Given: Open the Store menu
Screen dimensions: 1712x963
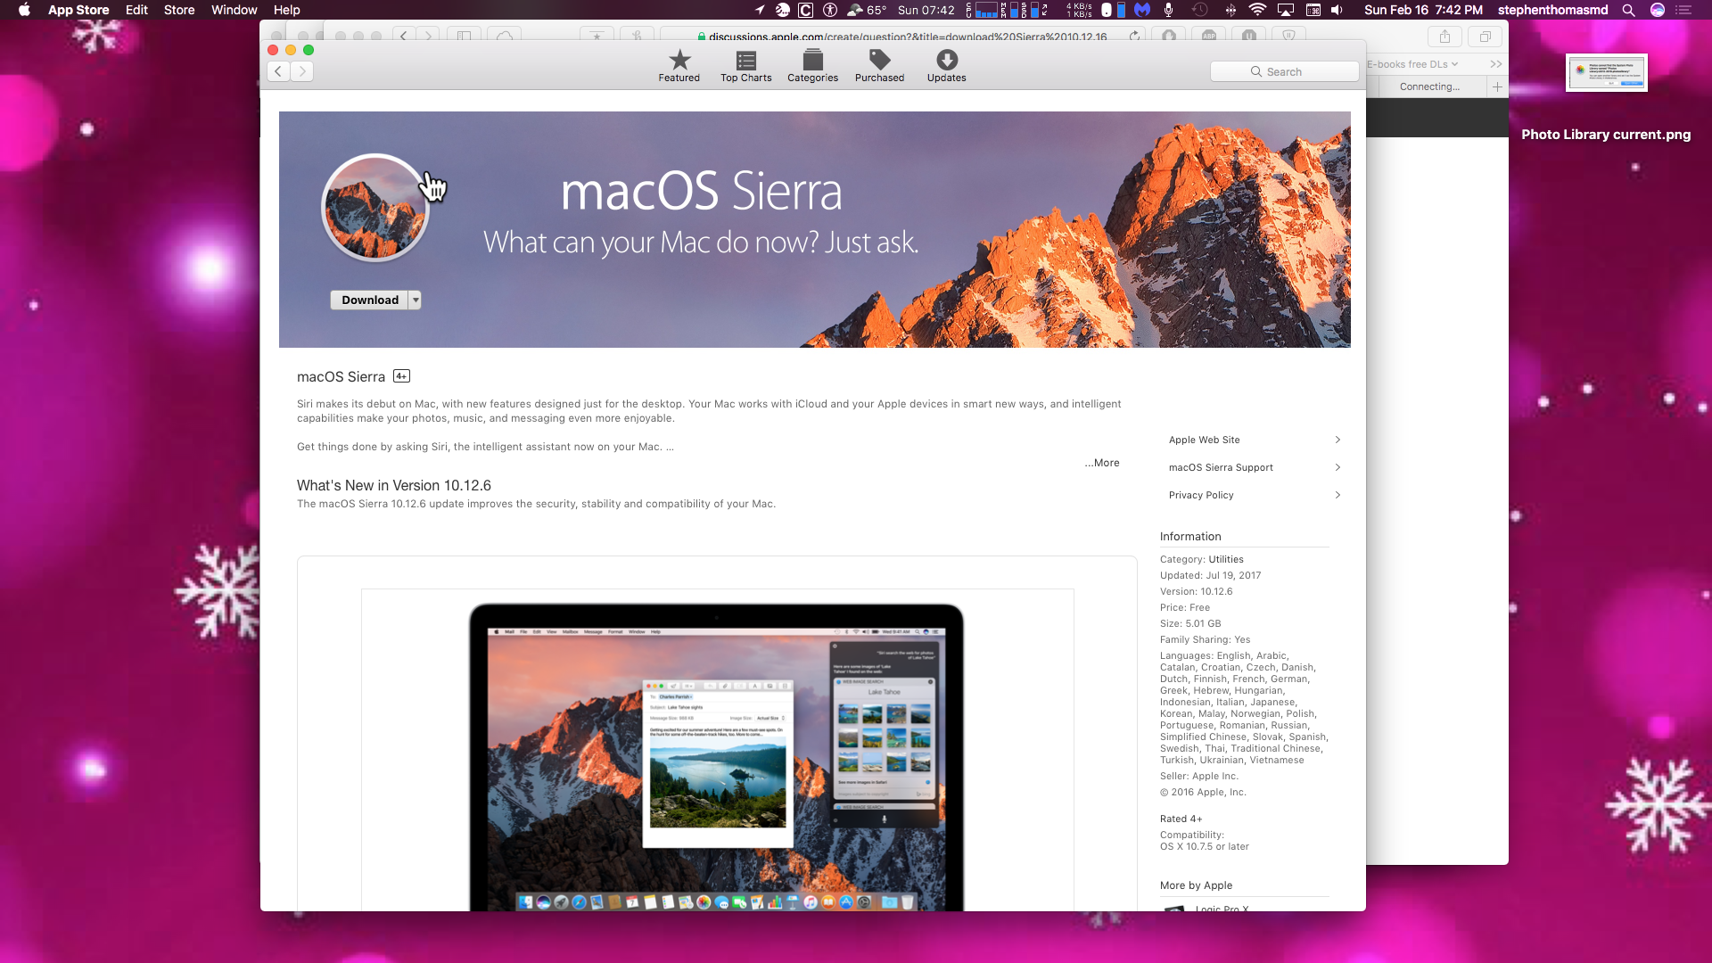Looking at the screenshot, I should (x=179, y=10).
